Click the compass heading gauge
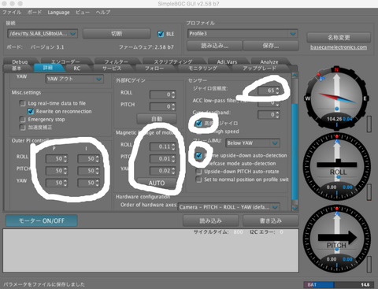 (337, 98)
